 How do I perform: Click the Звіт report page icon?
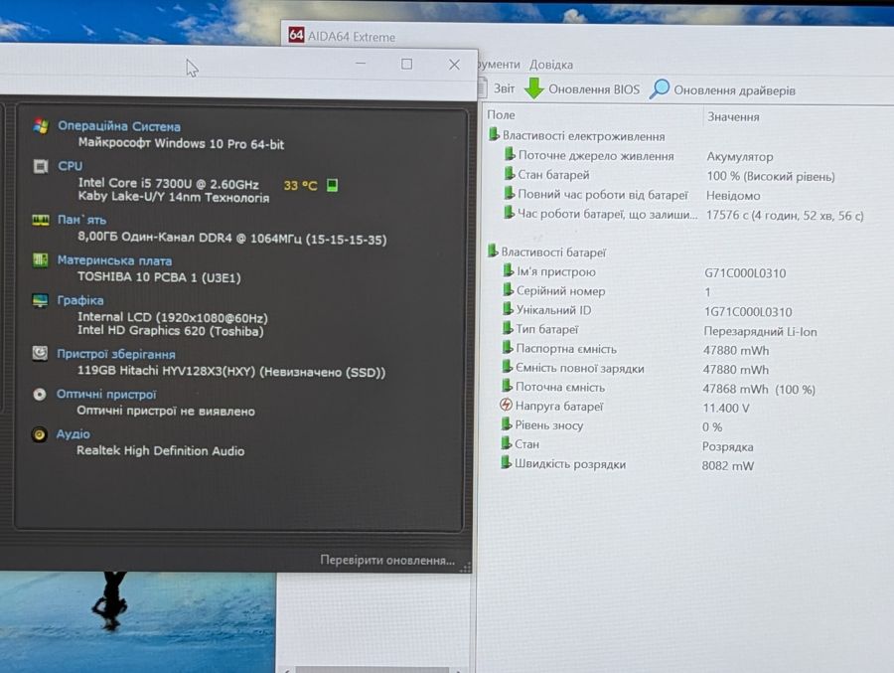click(x=482, y=87)
